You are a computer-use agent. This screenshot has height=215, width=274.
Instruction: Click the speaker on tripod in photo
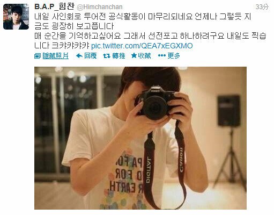tap(229, 141)
